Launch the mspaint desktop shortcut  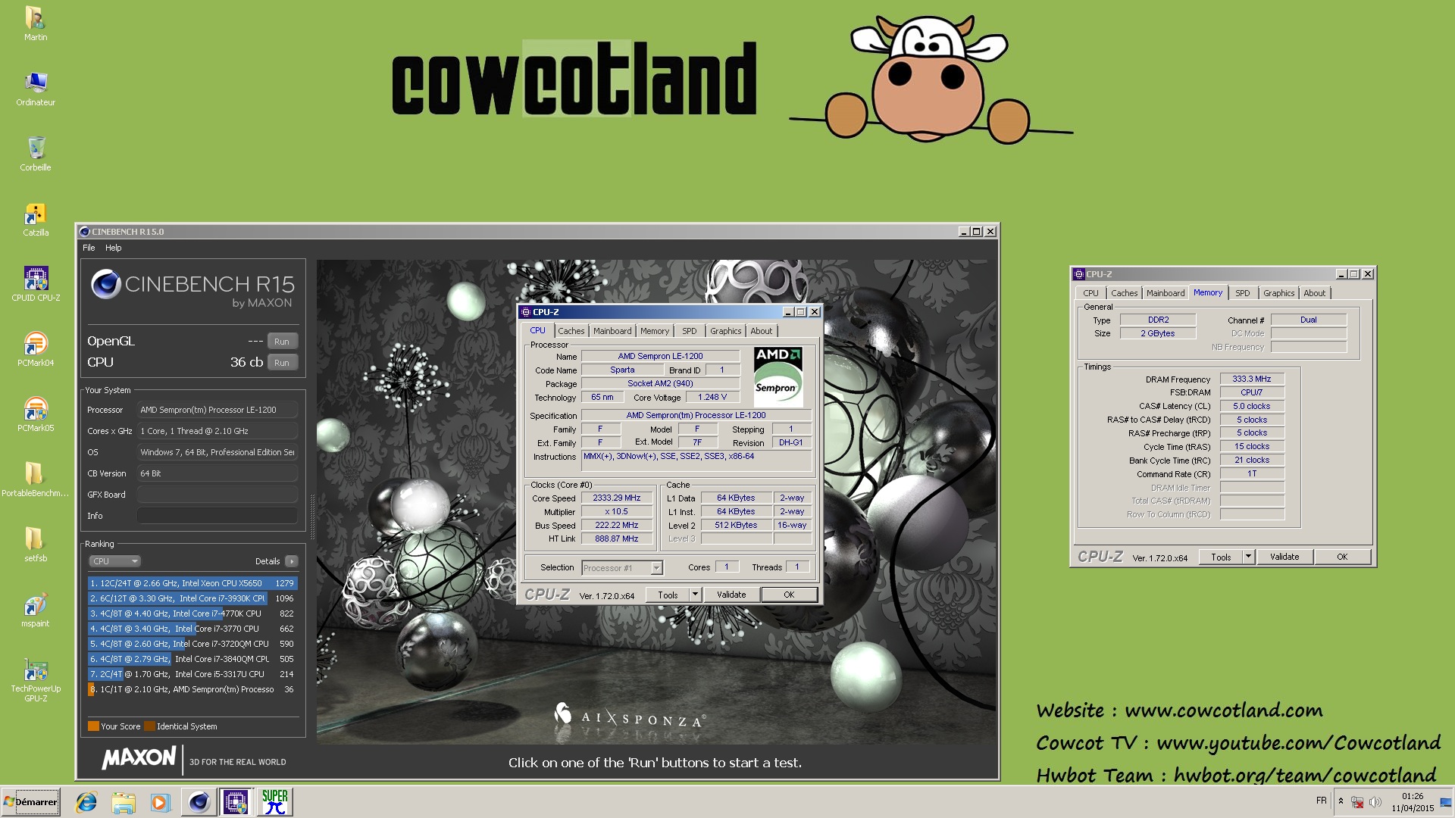tap(35, 610)
